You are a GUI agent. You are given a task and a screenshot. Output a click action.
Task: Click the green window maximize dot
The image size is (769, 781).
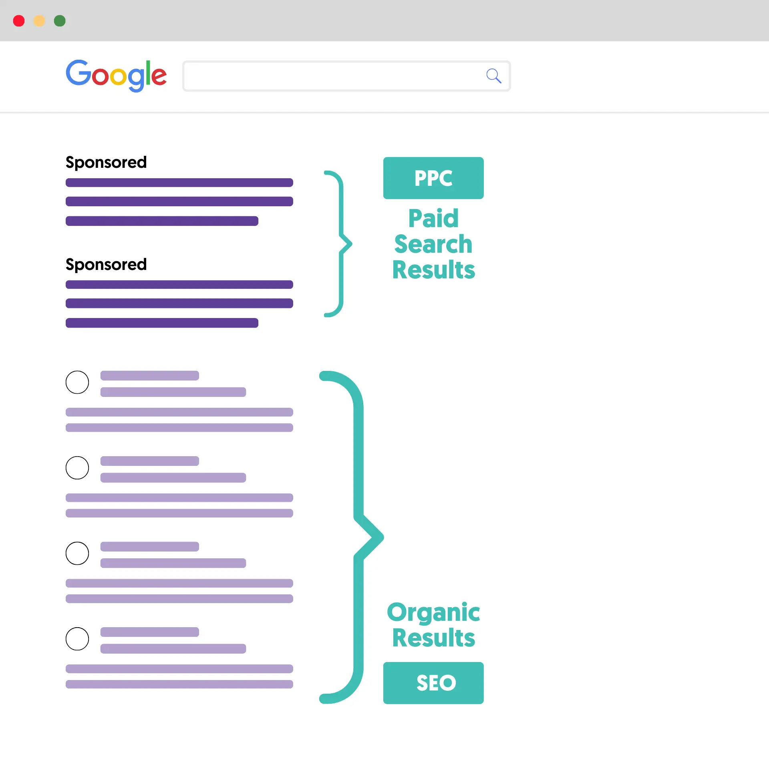60,20
